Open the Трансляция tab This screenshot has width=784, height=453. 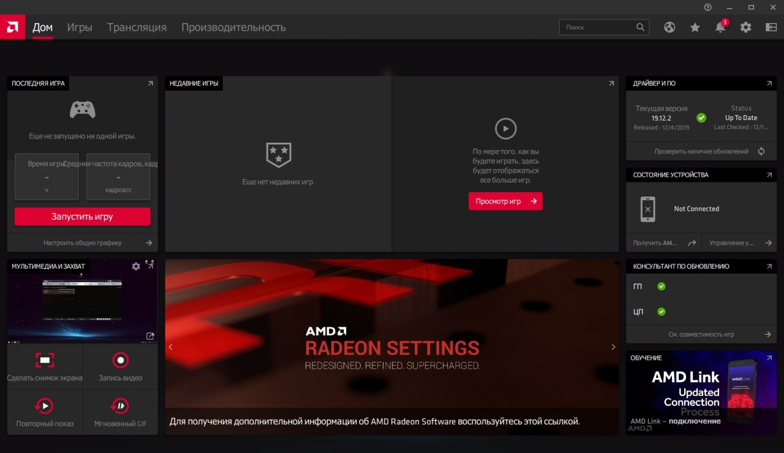point(137,28)
